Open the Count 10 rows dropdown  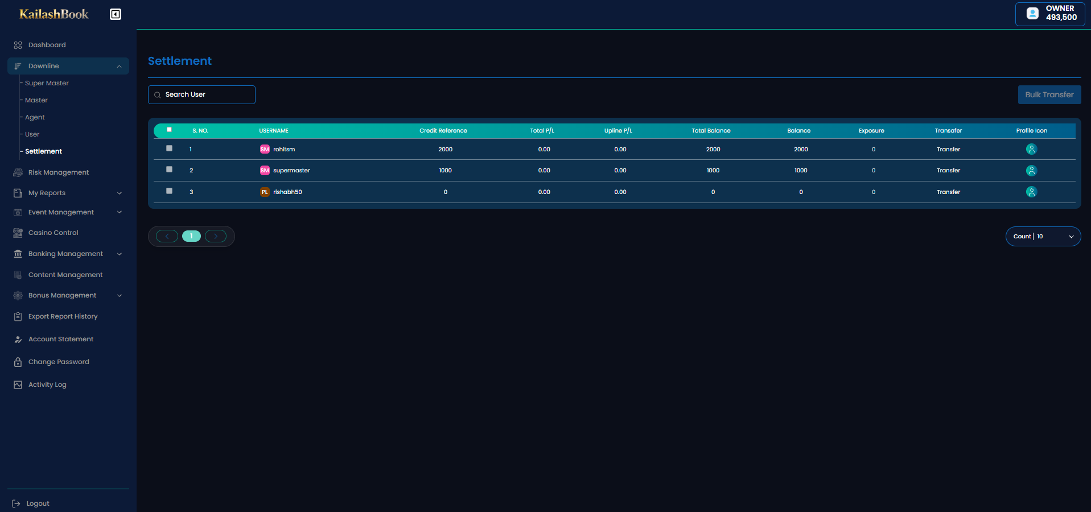(1043, 236)
